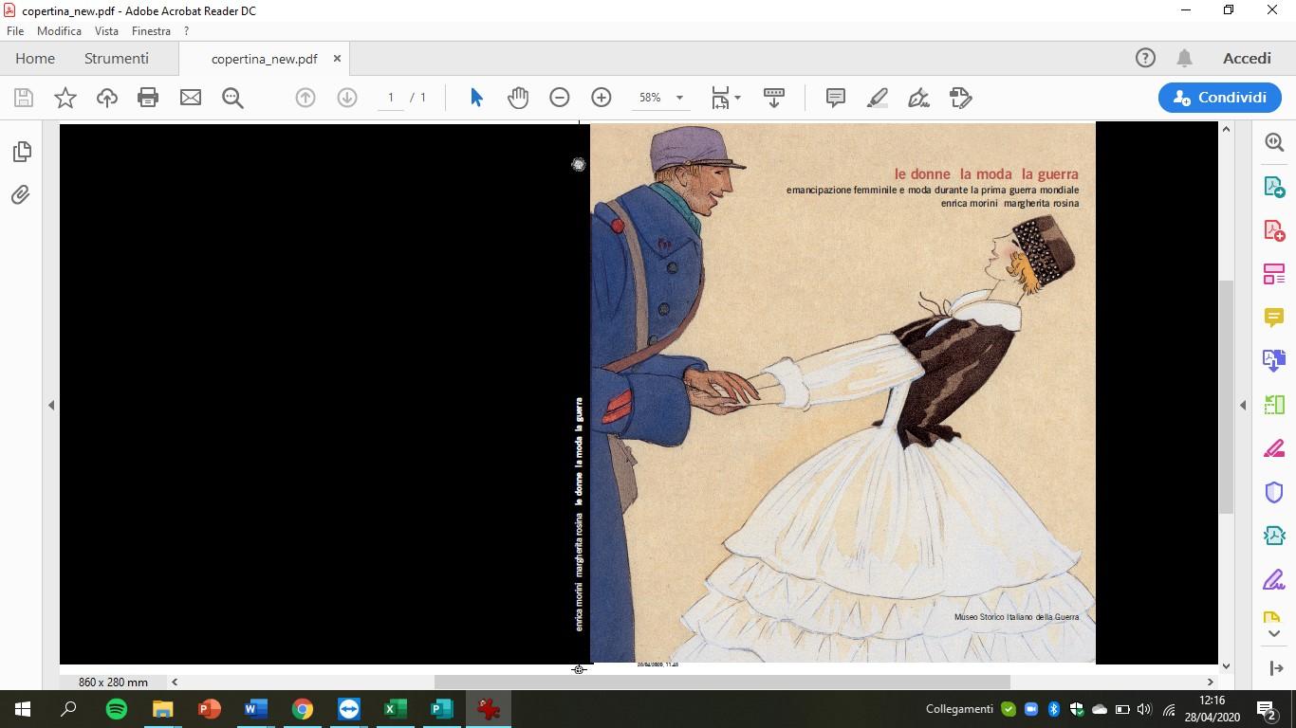
Task: Enable the scrolling mode toolbar icon
Action: point(774,98)
